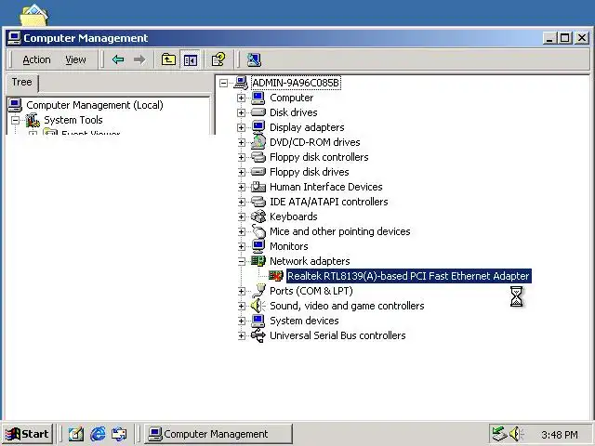Open the Action menu
The width and height of the screenshot is (595, 446).
pos(36,59)
